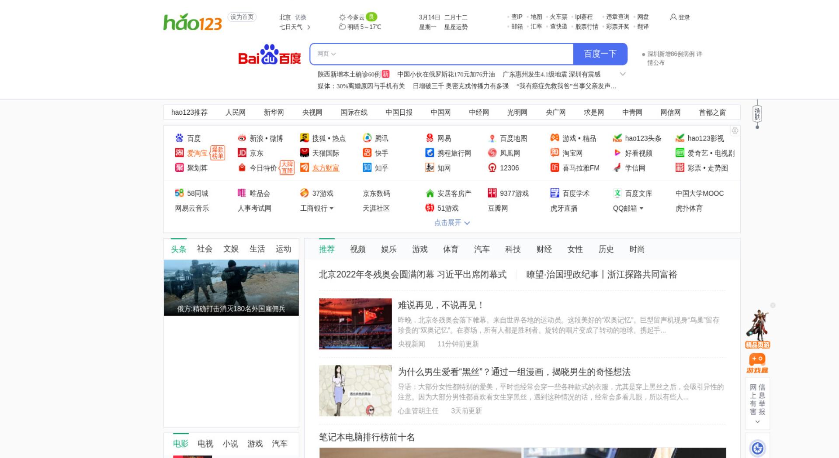Open the 网页 search type dropdown
The width and height of the screenshot is (839, 458).
326,54
